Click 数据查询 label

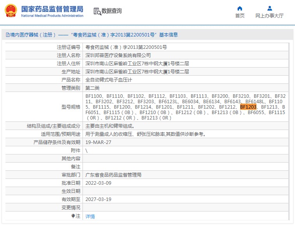(x=112, y=11)
